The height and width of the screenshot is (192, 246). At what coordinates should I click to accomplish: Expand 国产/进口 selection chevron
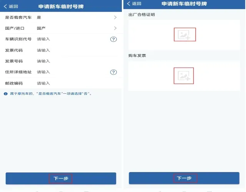coord(115,28)
